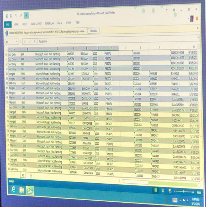Click the Cancel X icon in formula bar
The width and height of the screenshot is (206, 207).
point(25,42)
